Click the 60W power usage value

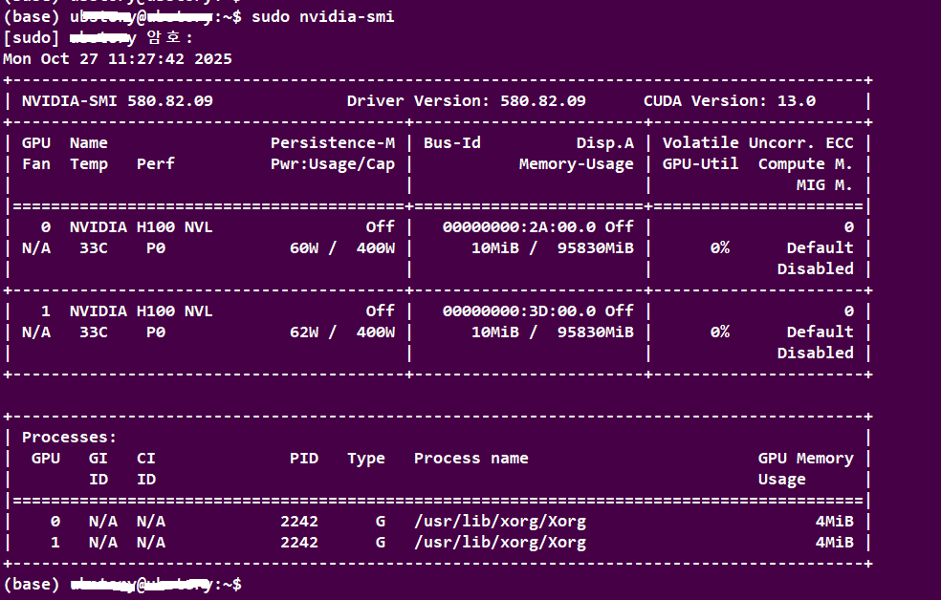point(303,248)
